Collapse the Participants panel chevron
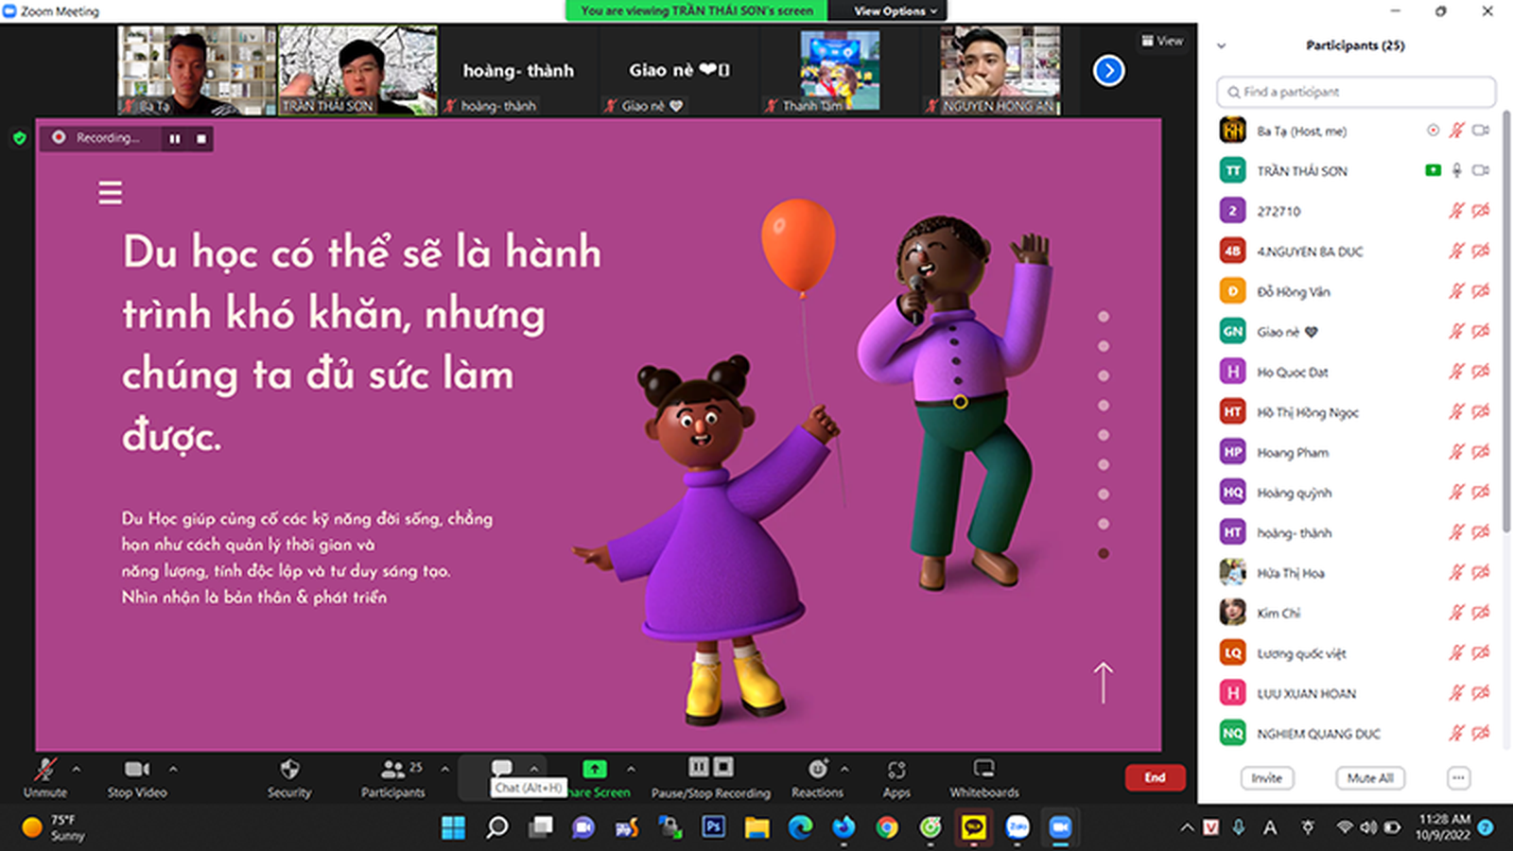Screen dimensions: 1513x851 [x=1221, y=45]
